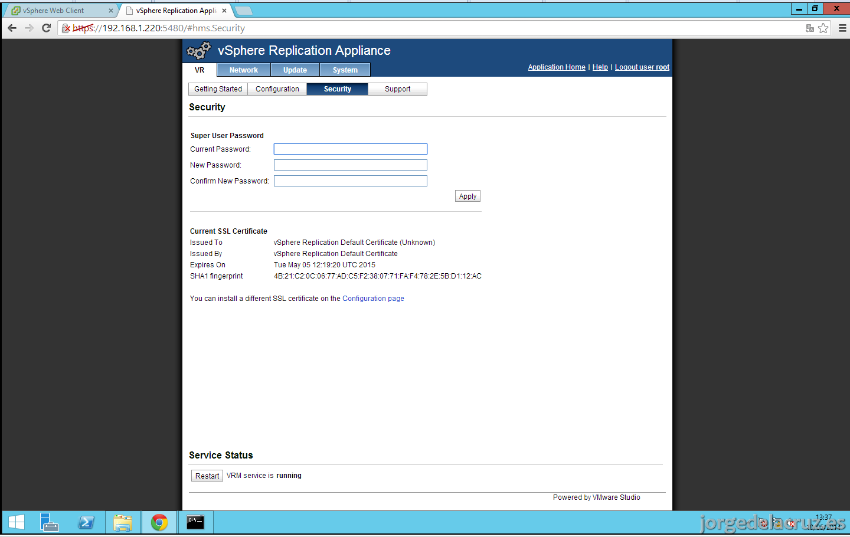Select the Security sub-tab

(338, 89)
